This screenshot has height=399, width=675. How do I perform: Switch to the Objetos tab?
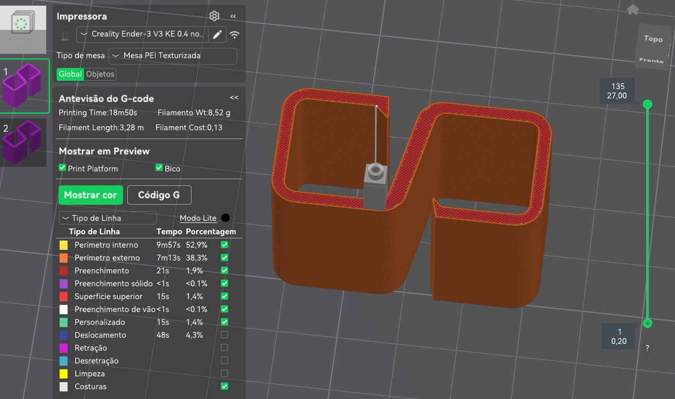pos(100,74)
